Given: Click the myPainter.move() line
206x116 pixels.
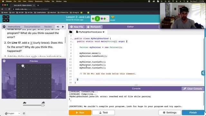Looking at the screenshot, I should point(90,53).
